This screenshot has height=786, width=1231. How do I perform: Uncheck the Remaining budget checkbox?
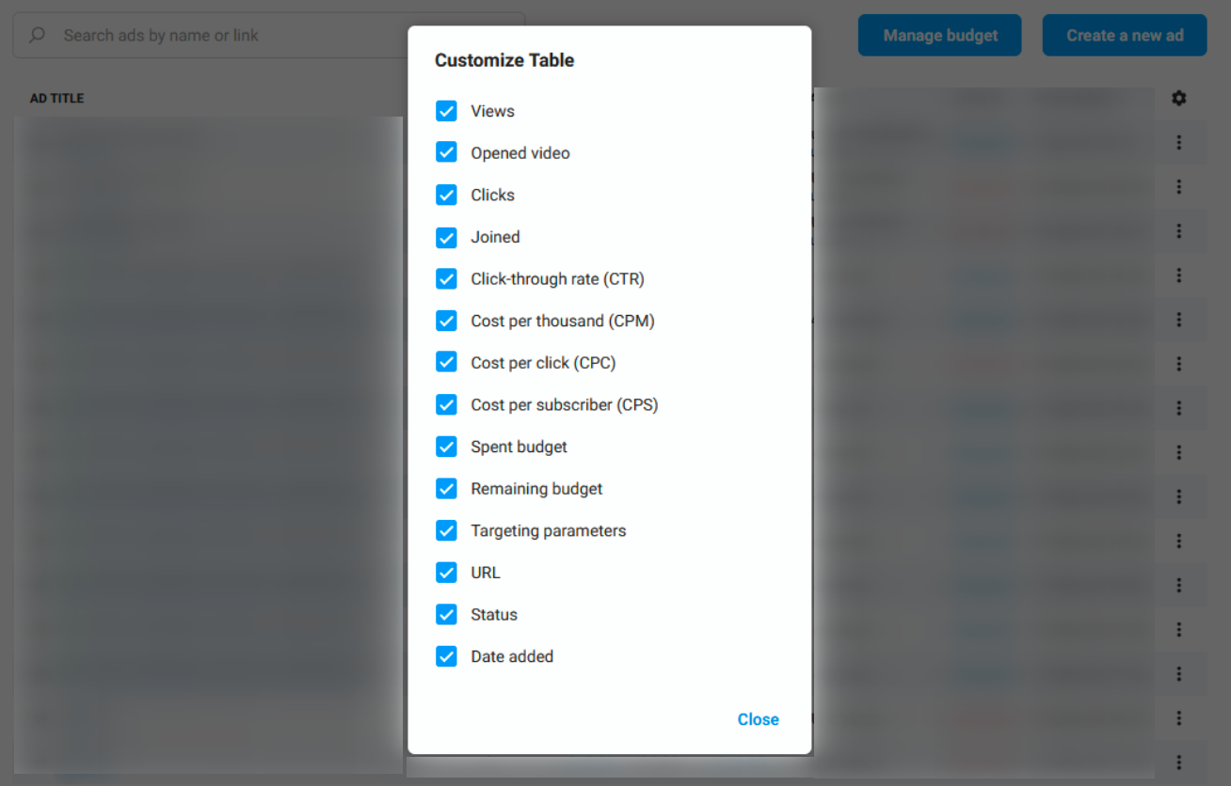click(x=446, y=489)
